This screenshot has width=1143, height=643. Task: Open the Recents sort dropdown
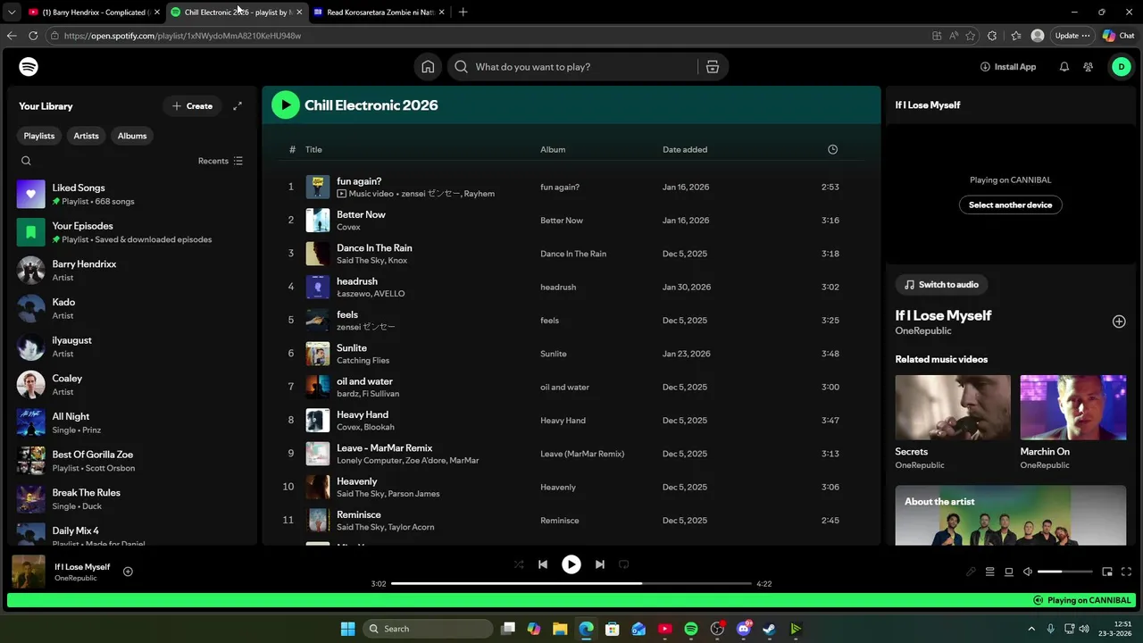pos(221,161)
